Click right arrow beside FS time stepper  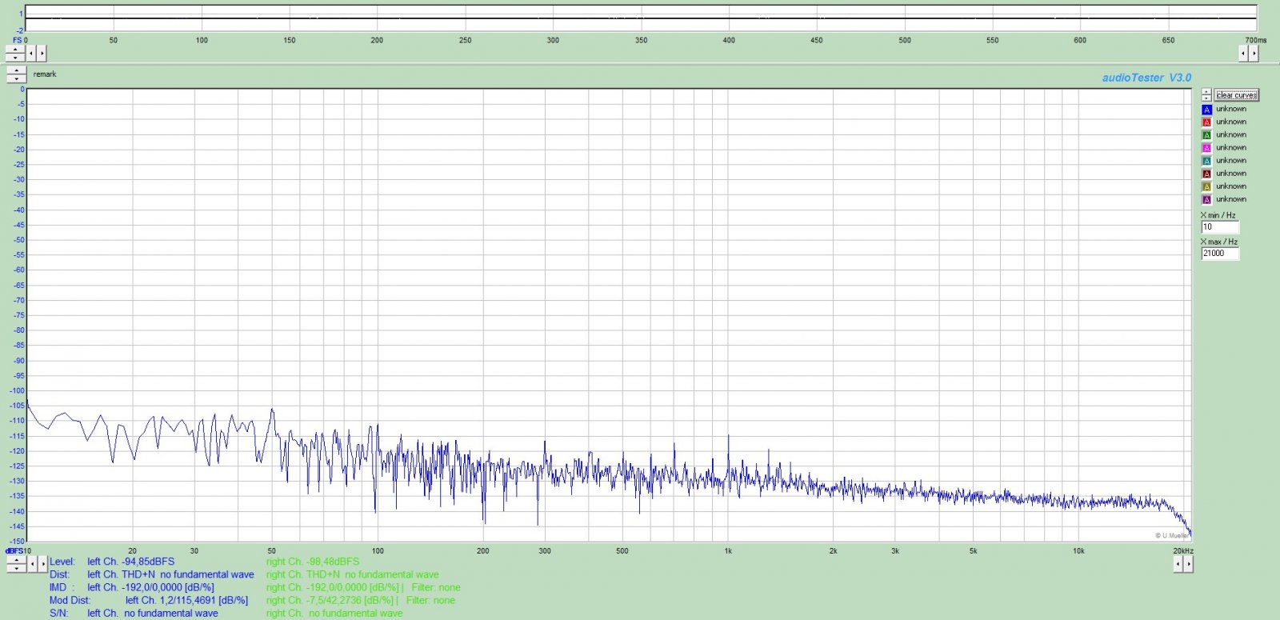tap(42, 54)
